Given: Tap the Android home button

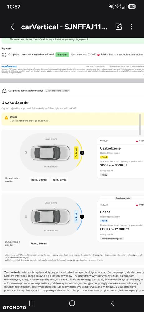Looking at the screenshot, I should coord(72,303).
